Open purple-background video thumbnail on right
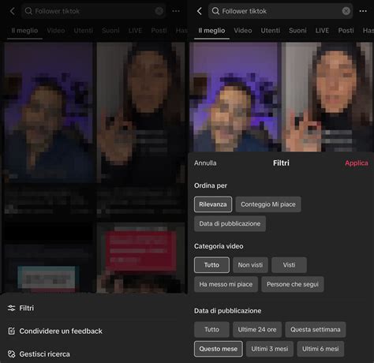374x363 pixels. (x=234, y=97)
